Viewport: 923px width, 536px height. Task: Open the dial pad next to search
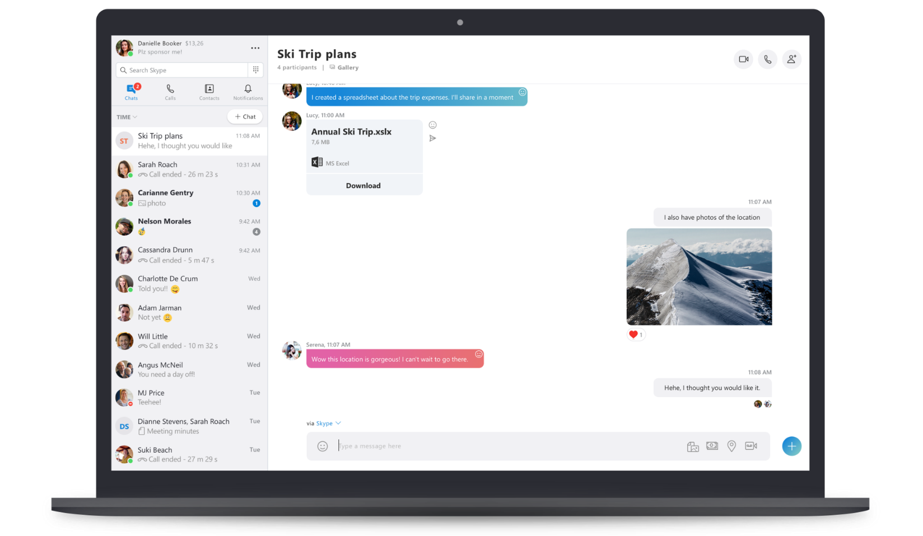tap(255, 69)
